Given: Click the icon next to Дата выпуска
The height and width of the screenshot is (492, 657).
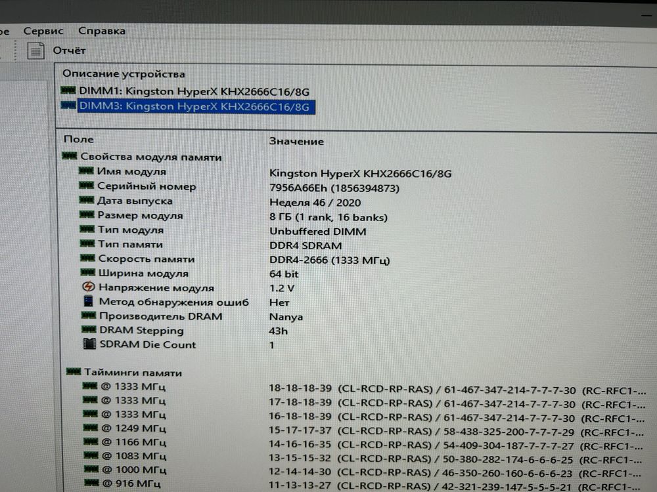Looking at the screenshot, I should (87, 200).
